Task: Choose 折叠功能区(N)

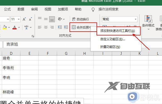Action: pyautogui.click(x=110, y=47)
